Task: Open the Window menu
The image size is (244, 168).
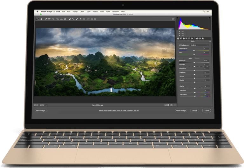Action: (115, 11)
